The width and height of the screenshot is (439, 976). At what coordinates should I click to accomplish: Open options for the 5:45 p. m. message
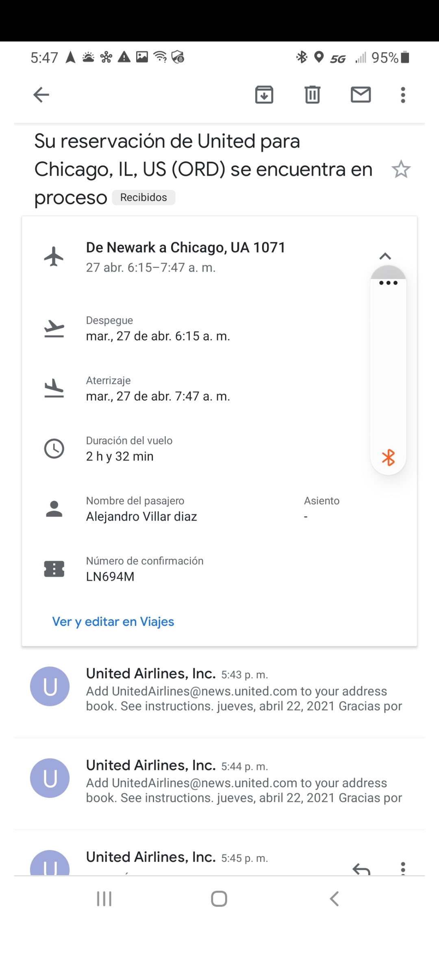(403, 867)
